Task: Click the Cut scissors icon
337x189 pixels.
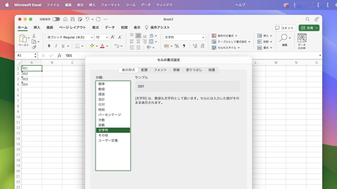Action: click(34, 36)
